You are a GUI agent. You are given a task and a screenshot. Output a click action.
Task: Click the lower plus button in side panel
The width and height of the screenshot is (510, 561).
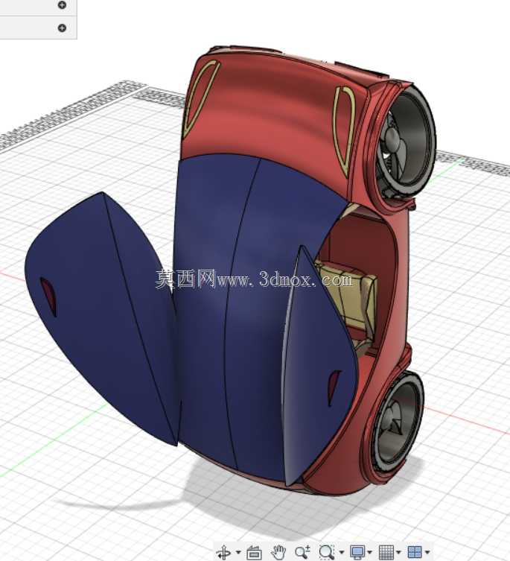tap(62, 28)
